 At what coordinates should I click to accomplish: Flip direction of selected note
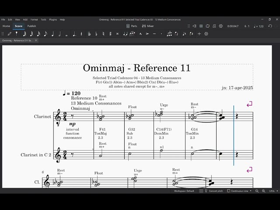pos(176,34)
